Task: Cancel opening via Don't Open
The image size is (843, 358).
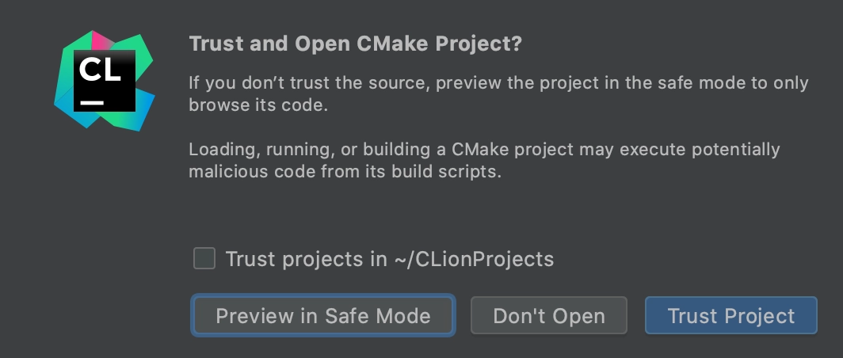Action: tap(549, 315)
